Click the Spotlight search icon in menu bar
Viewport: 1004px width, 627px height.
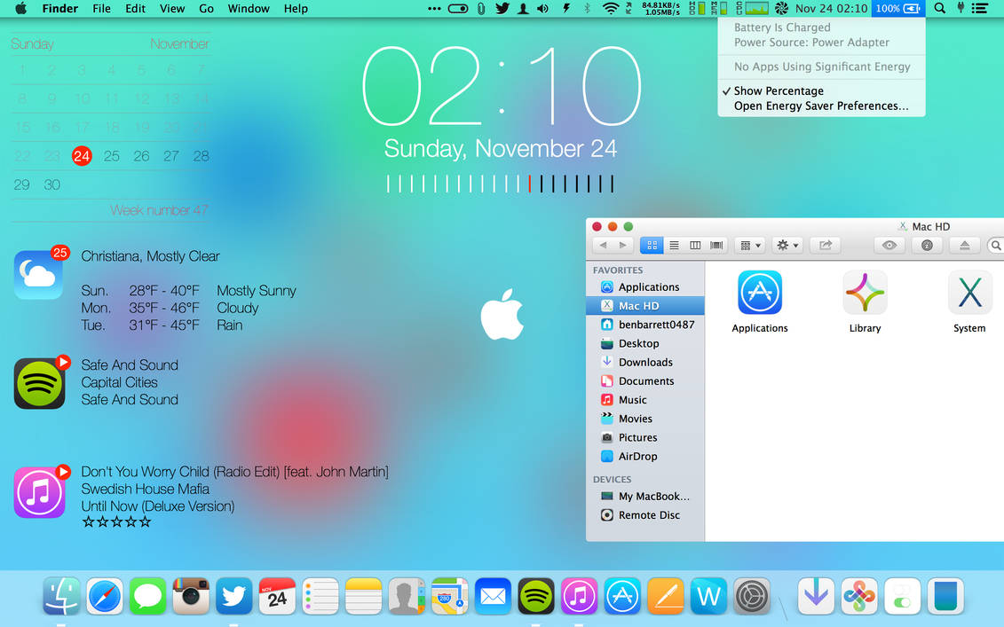(x=939, y=8)
